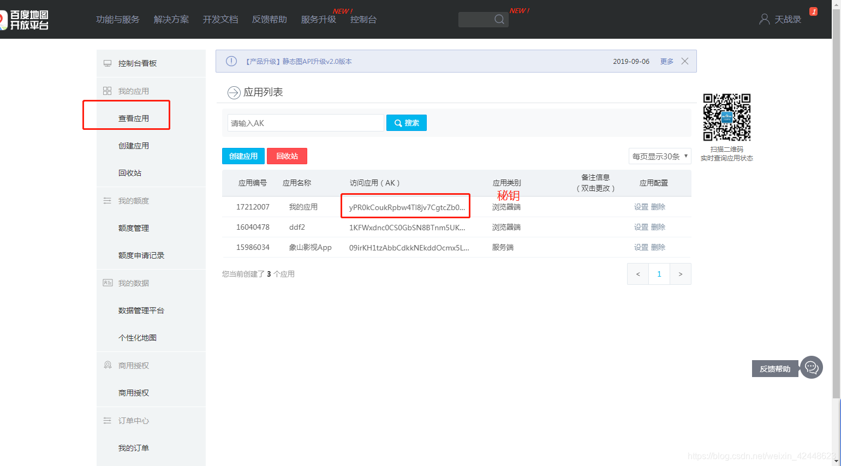Viewport: 841px width, 466px height.
Task: Click AK key 09irKH1tzAbbCdkkNEkddOcmx5L...
Action: click(409, 248)
